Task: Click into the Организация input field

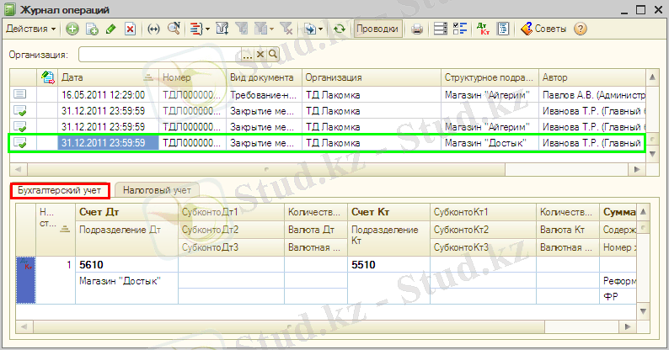Action: pos(160,55)
